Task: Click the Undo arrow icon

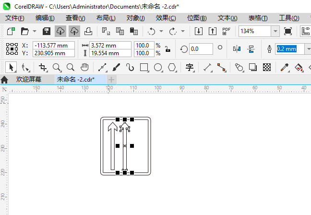Action: click(152, 31)
